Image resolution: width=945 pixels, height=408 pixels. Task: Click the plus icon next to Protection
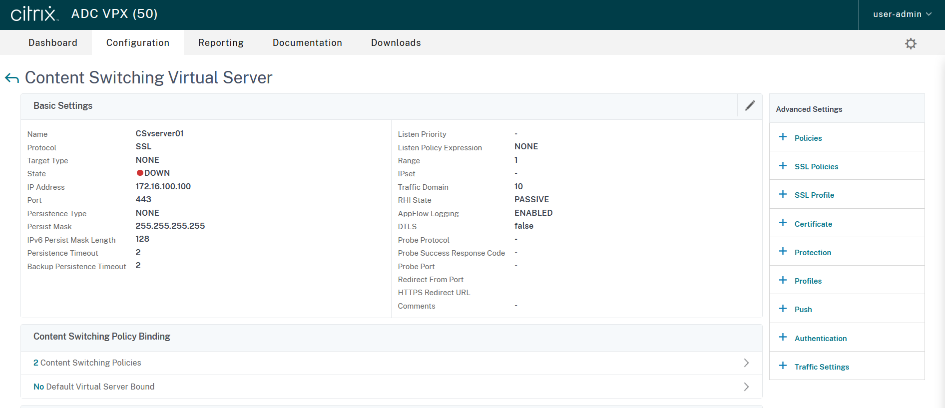pos(783,251)
